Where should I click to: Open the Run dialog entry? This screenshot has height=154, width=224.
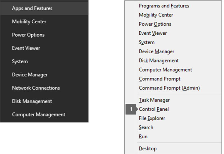click(143, 137)
